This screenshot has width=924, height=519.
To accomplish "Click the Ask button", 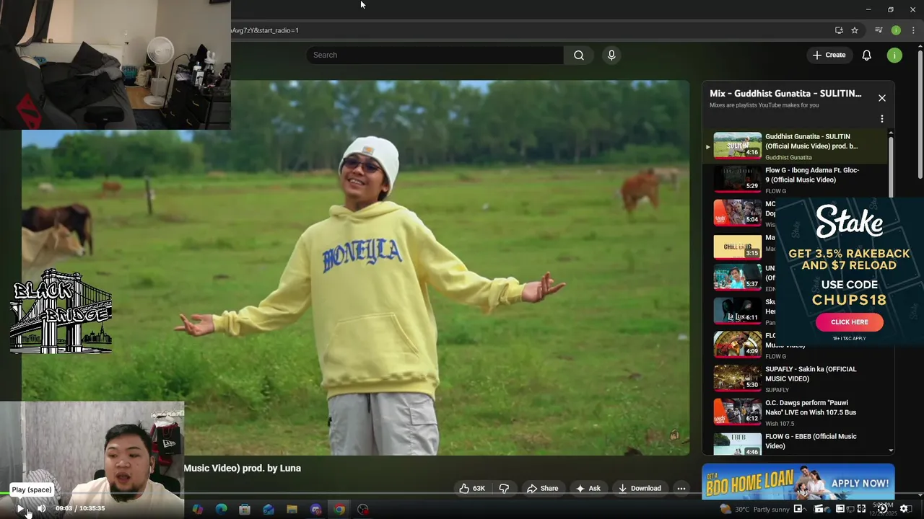I will click(588, 488).
